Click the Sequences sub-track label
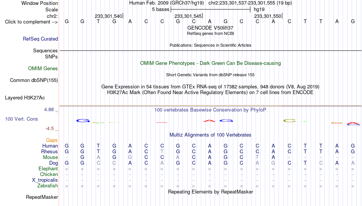The width and height of the screenshot is (362, 206). coord(45,51)
